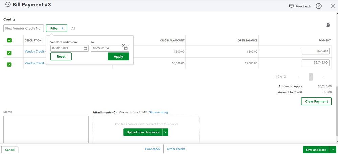Open the Vendor Credit from calendar picker
The height and width of the screenshot is (155, 338).
(x=85, y=48)
